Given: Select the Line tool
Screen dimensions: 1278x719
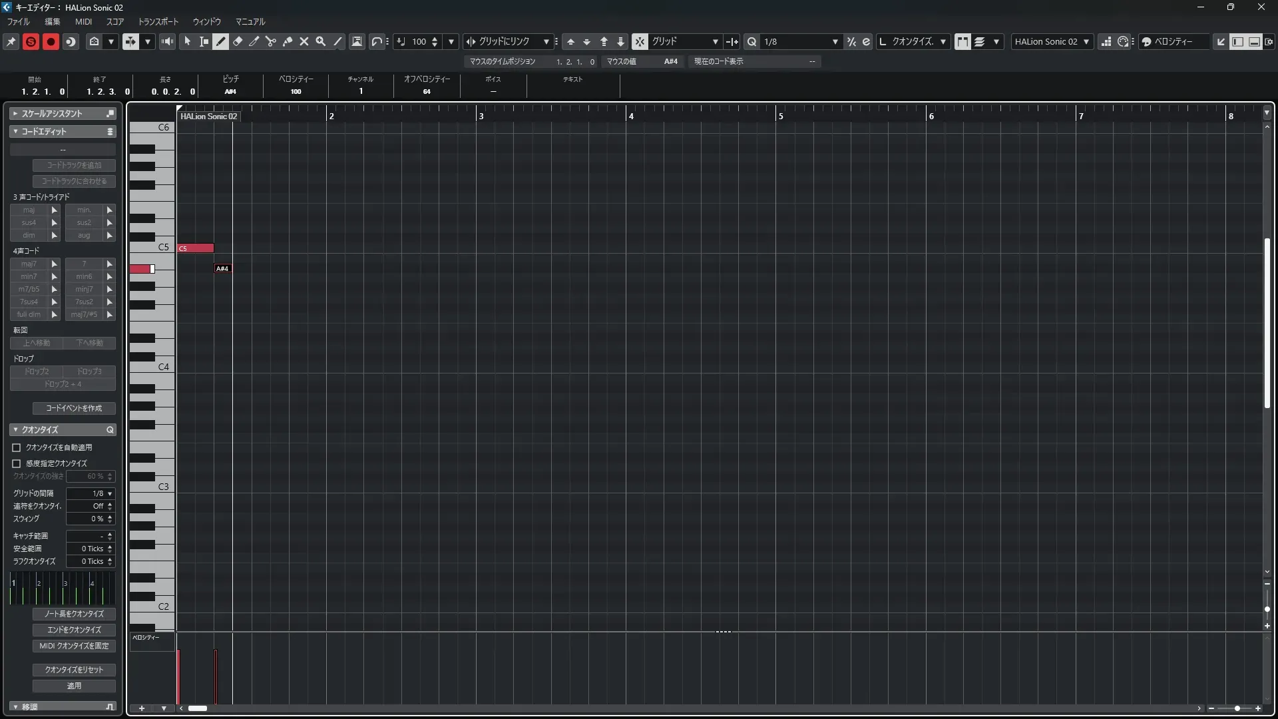Looking at the screenshot, I should pos(338,41).
